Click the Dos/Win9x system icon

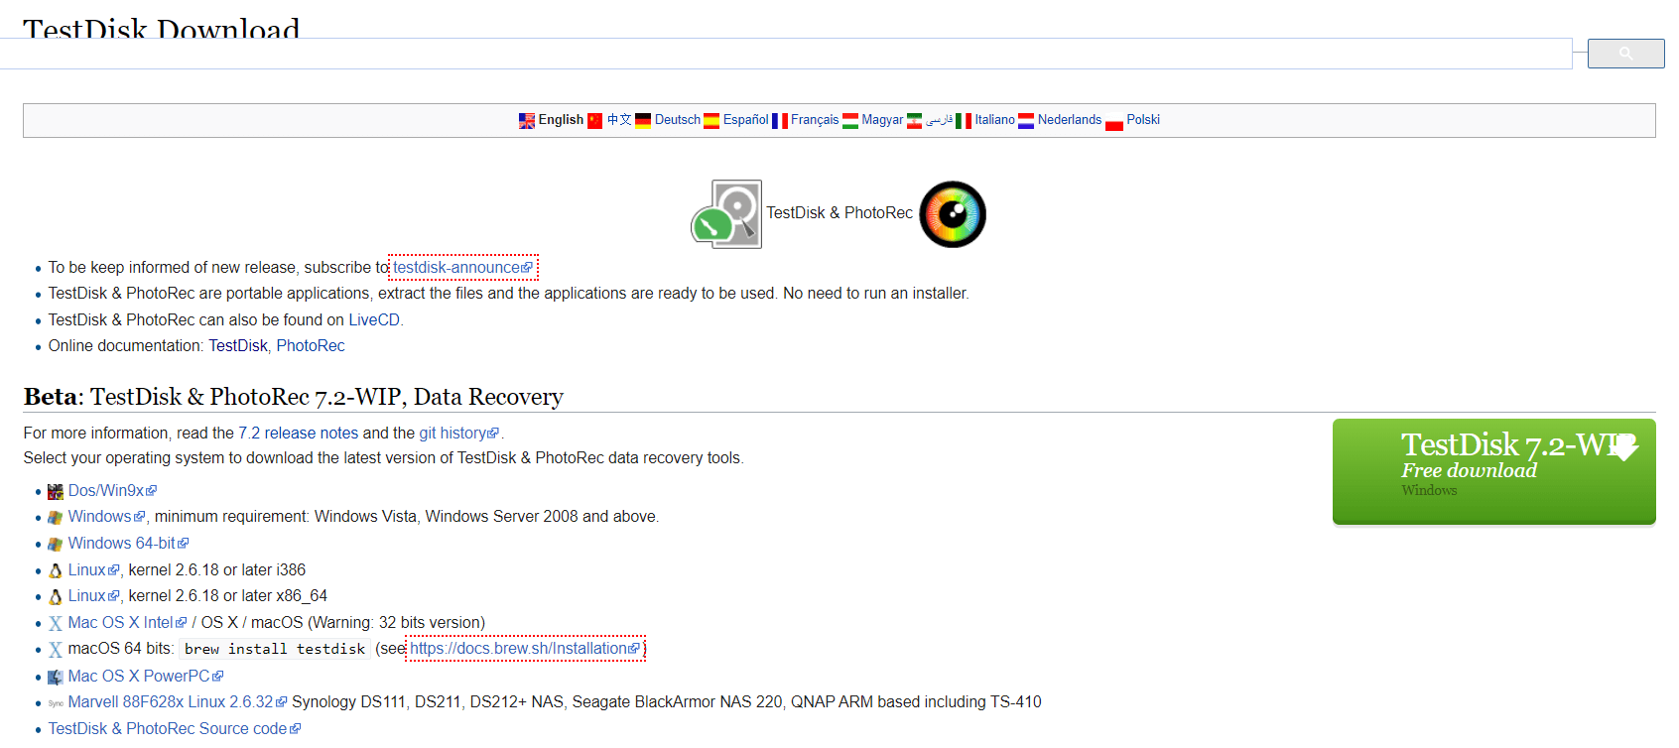tap(56, 491)
